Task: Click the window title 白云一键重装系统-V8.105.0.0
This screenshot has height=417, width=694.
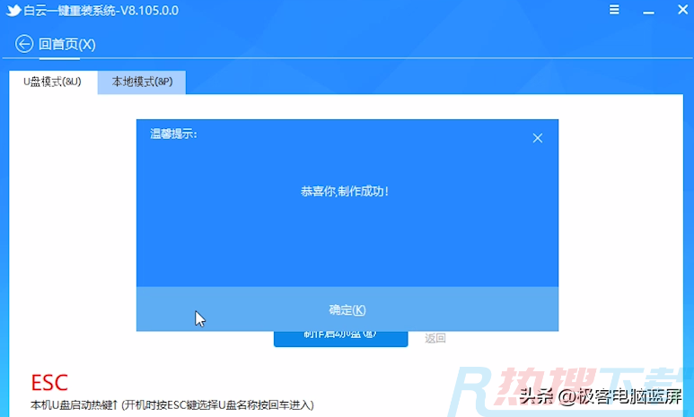Action: (101, 11)
